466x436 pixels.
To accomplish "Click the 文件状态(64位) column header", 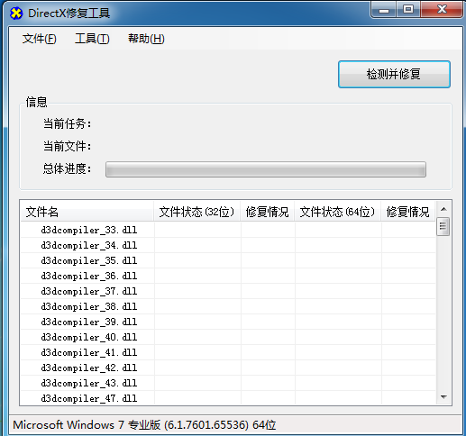I will 337,212.
